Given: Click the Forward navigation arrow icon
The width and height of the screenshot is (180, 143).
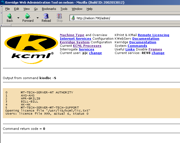Looking at the screenshot, I should [x=28, y=16].
